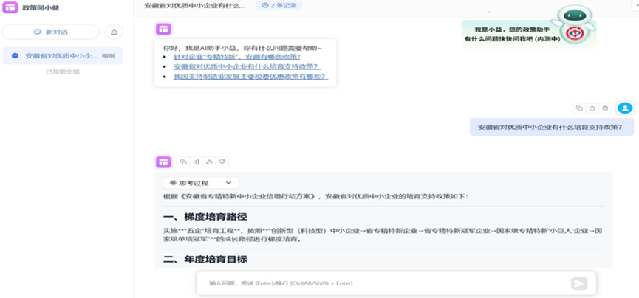Image resolution: width=639 pixels, height=298 pixels.
Task: Click the 新对话 (new chat) button
Action: point(50,32)
